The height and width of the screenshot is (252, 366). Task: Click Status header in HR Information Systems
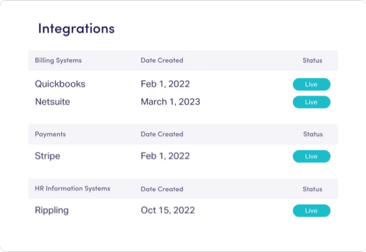click(x=313, y=189)
